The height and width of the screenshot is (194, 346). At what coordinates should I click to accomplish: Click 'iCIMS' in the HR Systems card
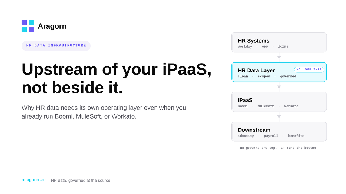pyautogui.click(x=283, y=47)
